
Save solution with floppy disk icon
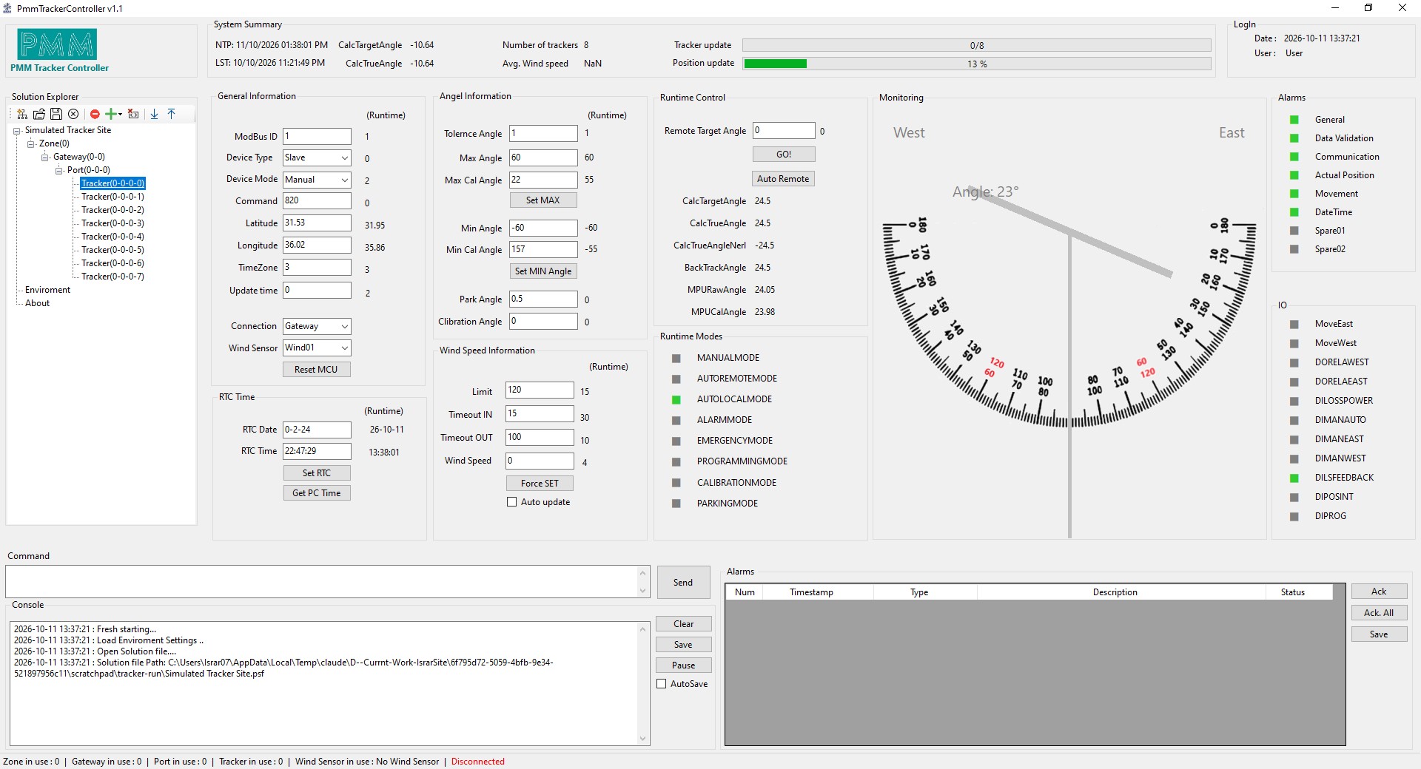[x=56, y=114]
